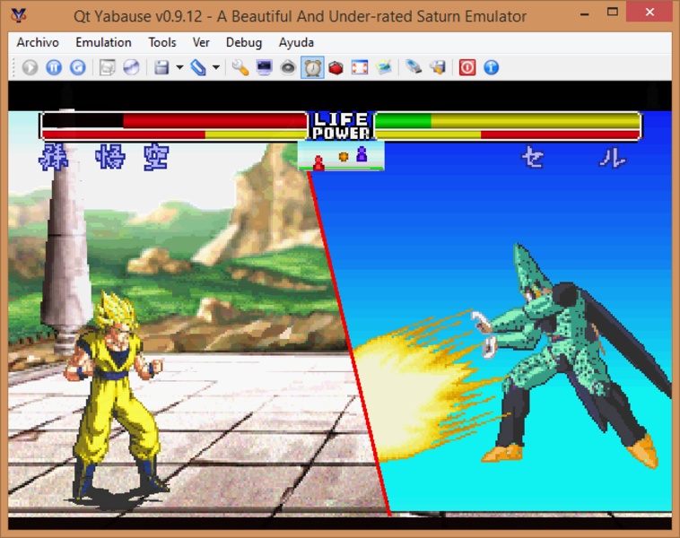Viewport: 680px width, 538px height.
Task: Take screenshot with the monitor icon
Action: coord(265,67)
